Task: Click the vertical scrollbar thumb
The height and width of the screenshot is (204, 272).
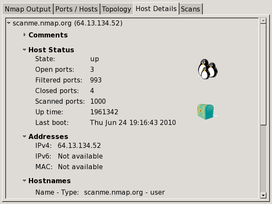Action: 263,74
